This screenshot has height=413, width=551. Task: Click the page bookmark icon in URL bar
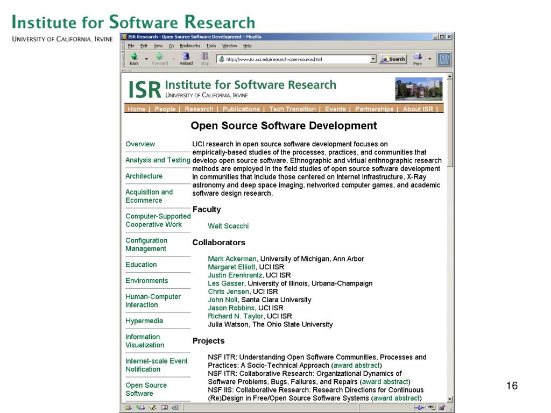click(221, 59)
